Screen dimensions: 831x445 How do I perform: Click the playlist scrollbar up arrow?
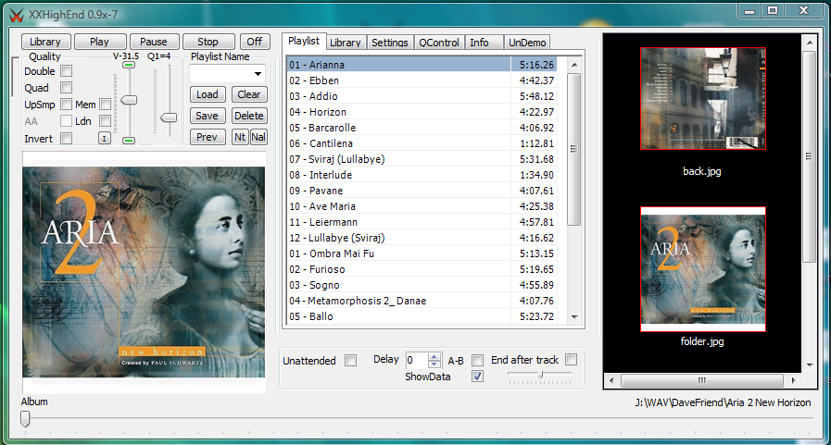point(574,65)
